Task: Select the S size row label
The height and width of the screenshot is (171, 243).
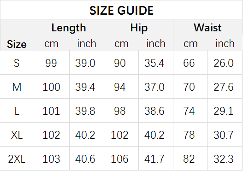Action: click(17, 63)
